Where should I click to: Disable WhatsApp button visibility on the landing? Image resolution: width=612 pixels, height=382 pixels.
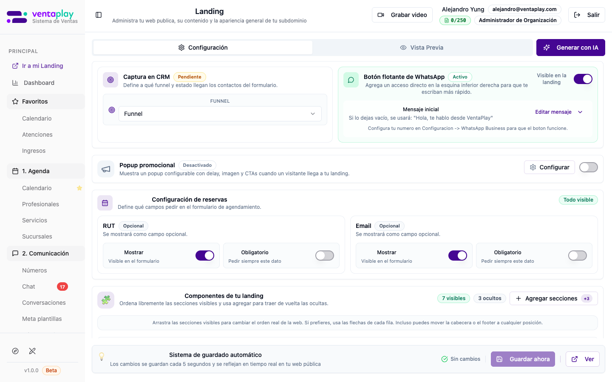583,79
